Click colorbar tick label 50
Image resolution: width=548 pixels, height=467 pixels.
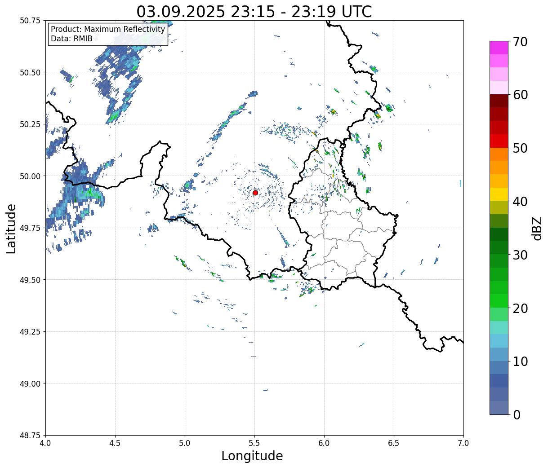[x=520, y=148]
